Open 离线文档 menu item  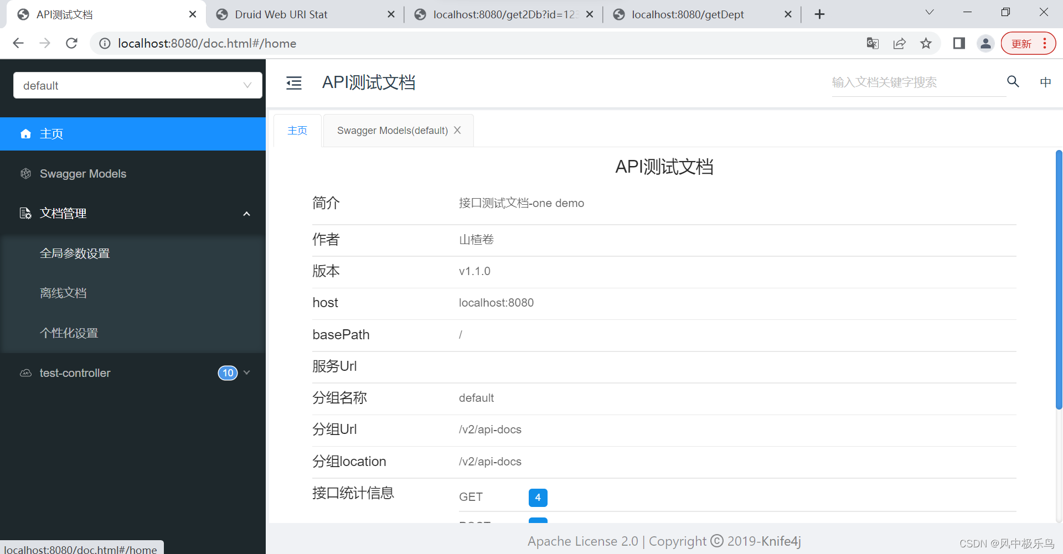pos(133,293)
